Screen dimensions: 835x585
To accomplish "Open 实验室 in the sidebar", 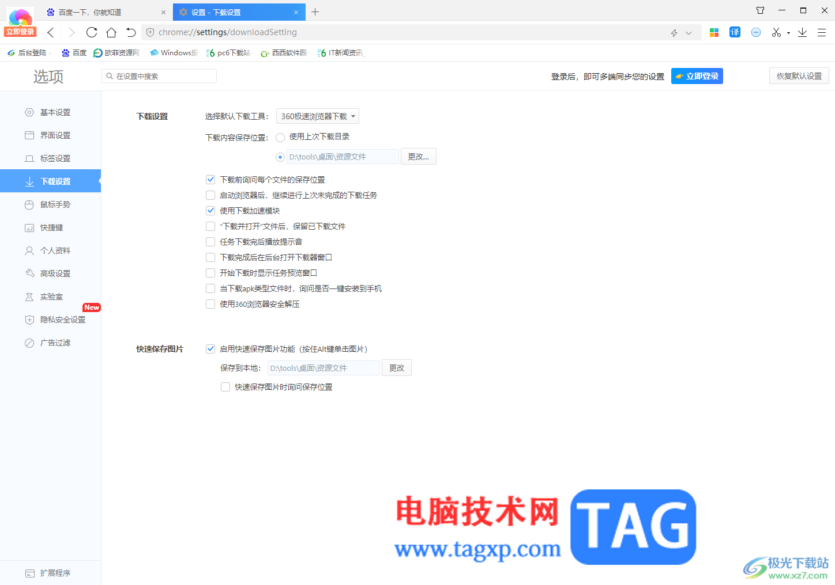I will pyautogui.click(x=50, y=297).
